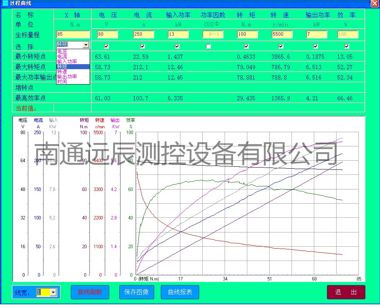Click the 转速 range field showing 5500
This screenshot has height=307, width=380.
coord(282,35)
